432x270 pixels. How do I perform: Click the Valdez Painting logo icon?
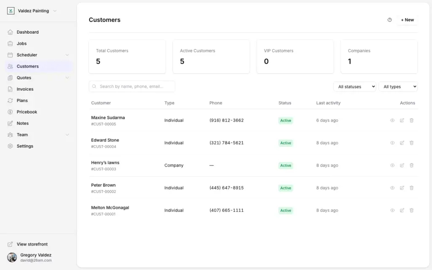(x=11, y=11)
